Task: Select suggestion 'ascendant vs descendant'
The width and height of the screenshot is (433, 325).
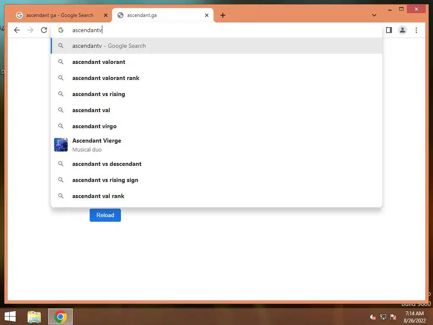Action: tap(217, 164)
